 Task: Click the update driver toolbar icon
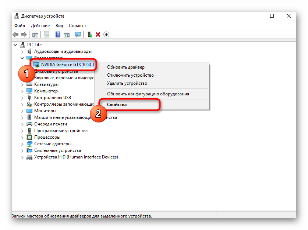pyautogui.click(x=89, y=34)
